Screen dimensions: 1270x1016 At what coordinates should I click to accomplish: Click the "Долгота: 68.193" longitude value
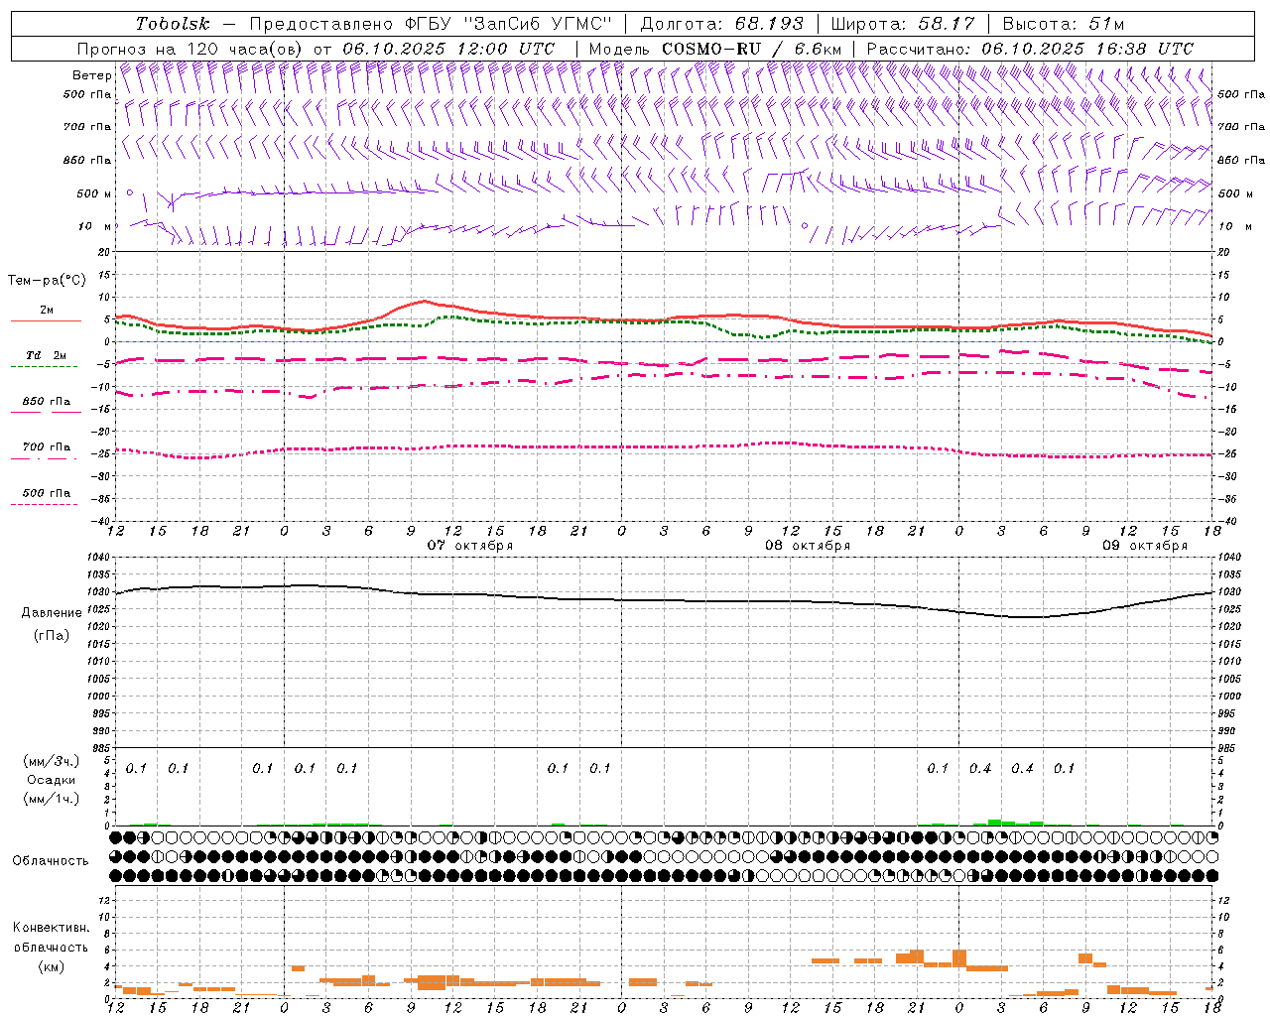pyautogui.click(x=722, y=24)
